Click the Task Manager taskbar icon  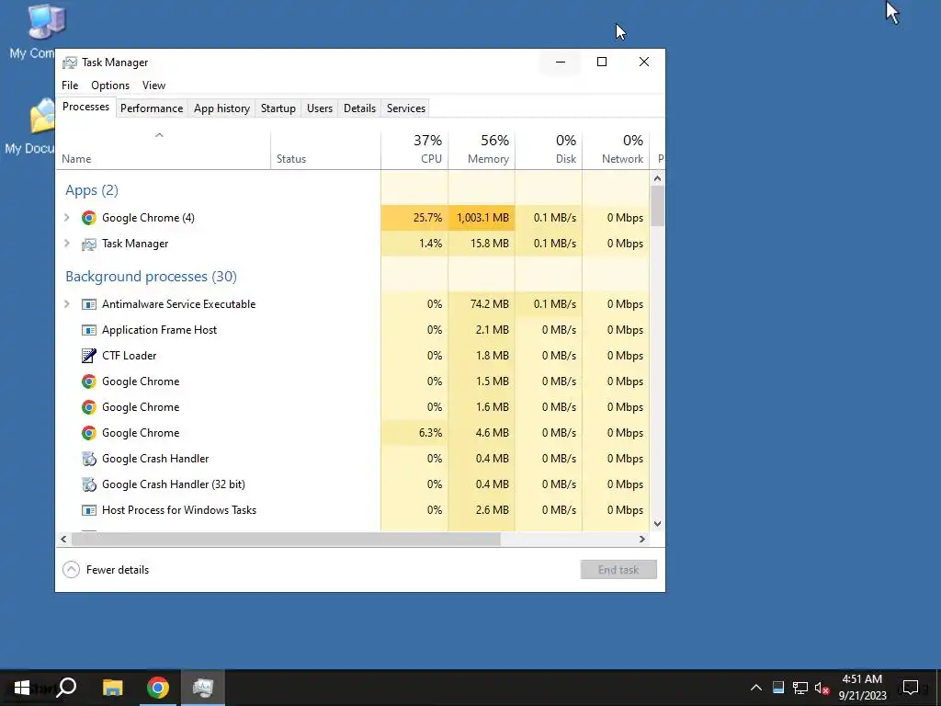[203, 688]
